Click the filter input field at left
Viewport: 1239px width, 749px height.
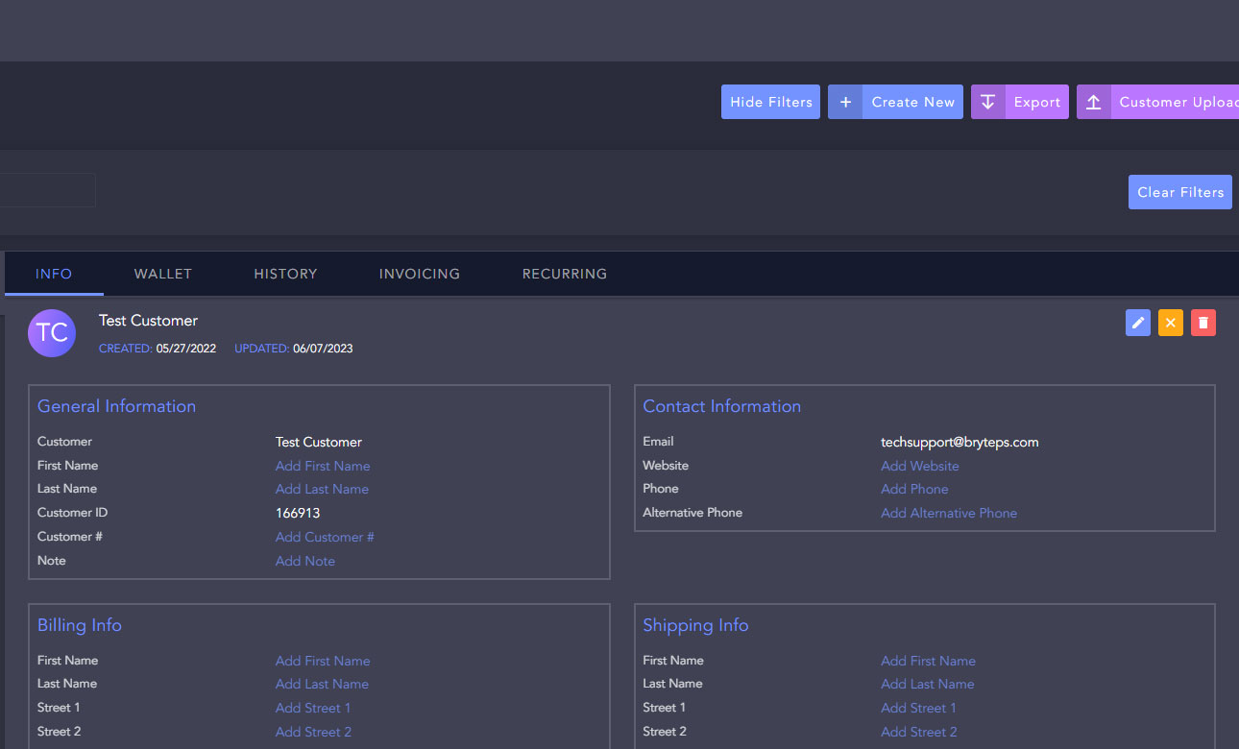[x=47, y=190]
